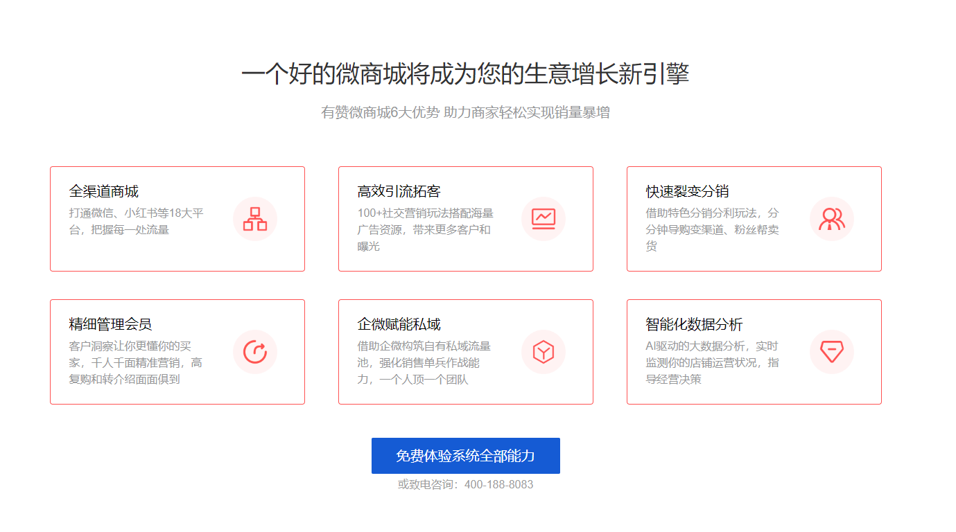Click the description starting with 借助企微构筑
Viewport: 956px width, 532px height.
click(424, 362)
